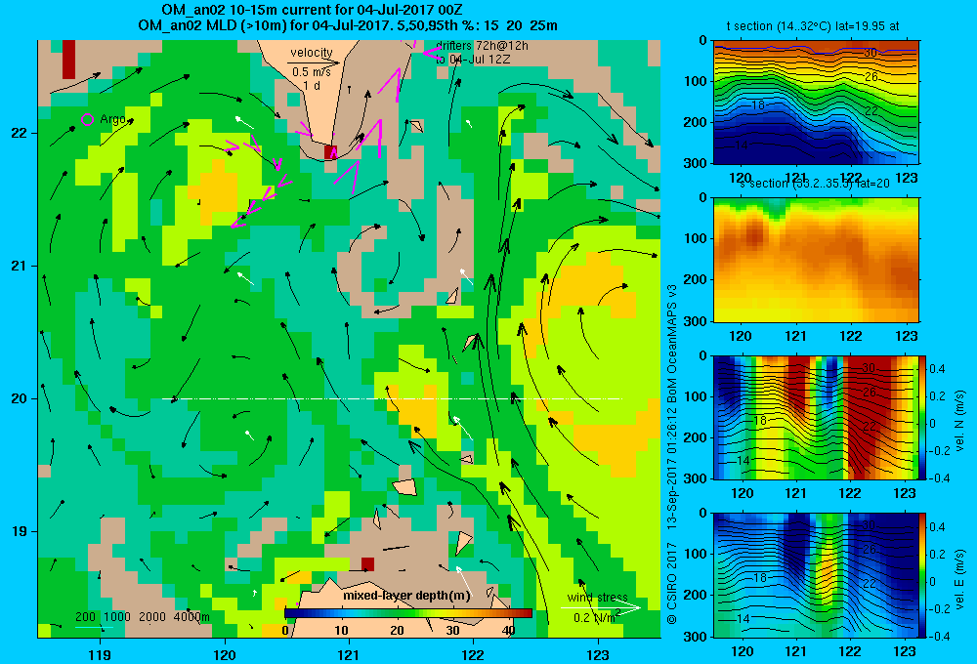Screen dimensions: 977x664
Task: Click the vel. E color scale bar
Action: [x=922, y=575]
